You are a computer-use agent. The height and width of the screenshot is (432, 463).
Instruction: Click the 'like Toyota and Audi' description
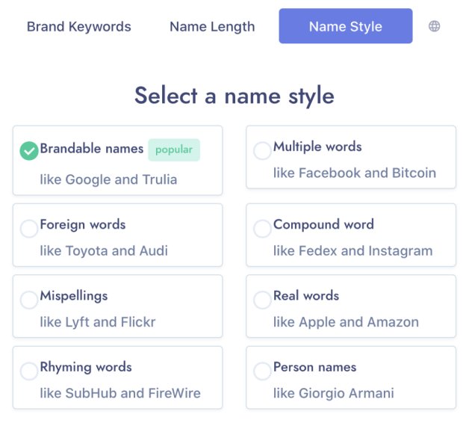104,250
